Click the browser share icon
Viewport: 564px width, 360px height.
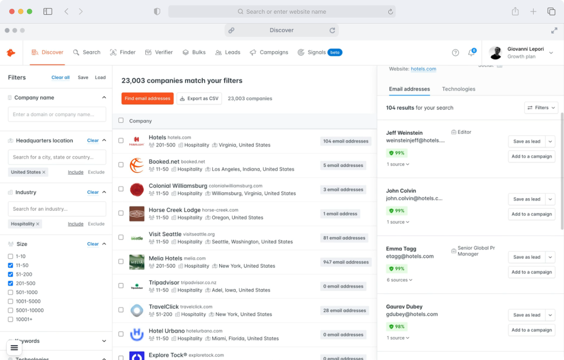point(516,12)
